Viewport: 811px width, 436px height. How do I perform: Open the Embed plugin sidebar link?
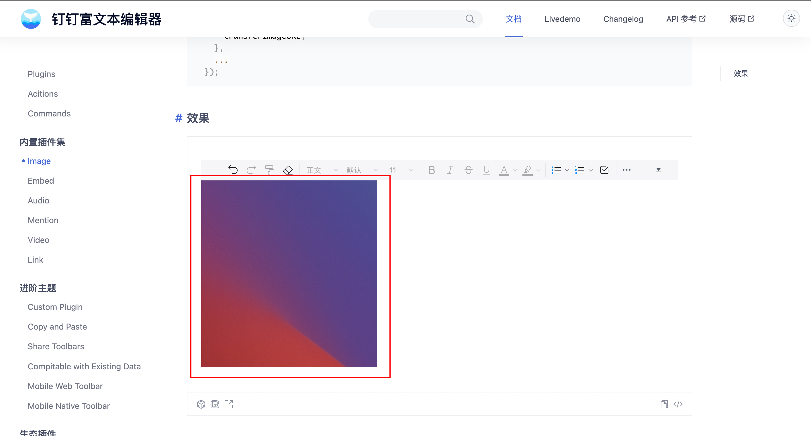41,181
